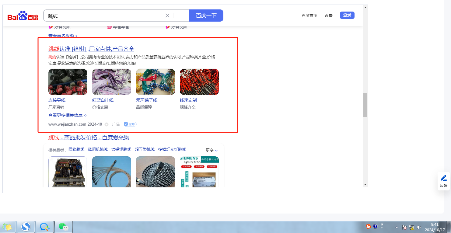Click the 元环端子线 product thumbnail
The width and height of the screenshot is (451, 233).
click(156, 82)
